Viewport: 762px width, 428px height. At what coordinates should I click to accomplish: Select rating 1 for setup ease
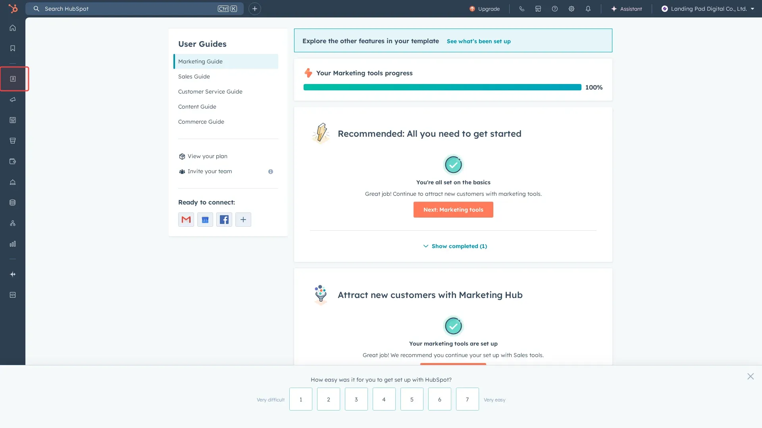[300, 399]
